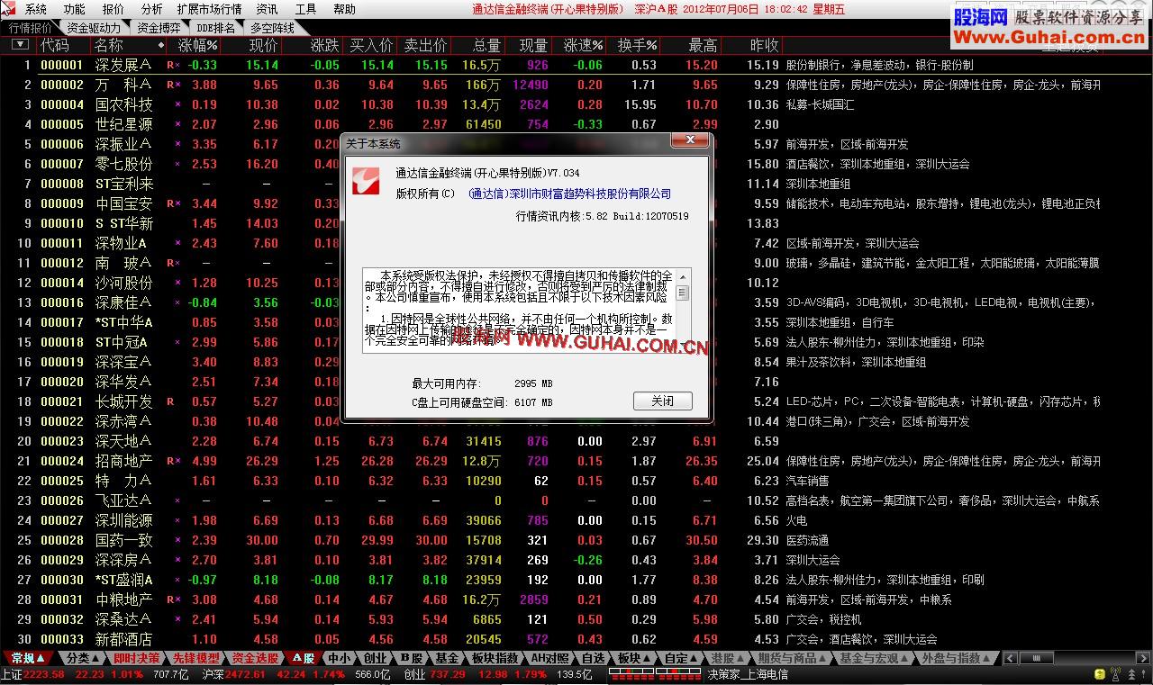The image size is (1153, 685).
Task: Select the 中小 bottom tab
Action: [x=339, y=659]
